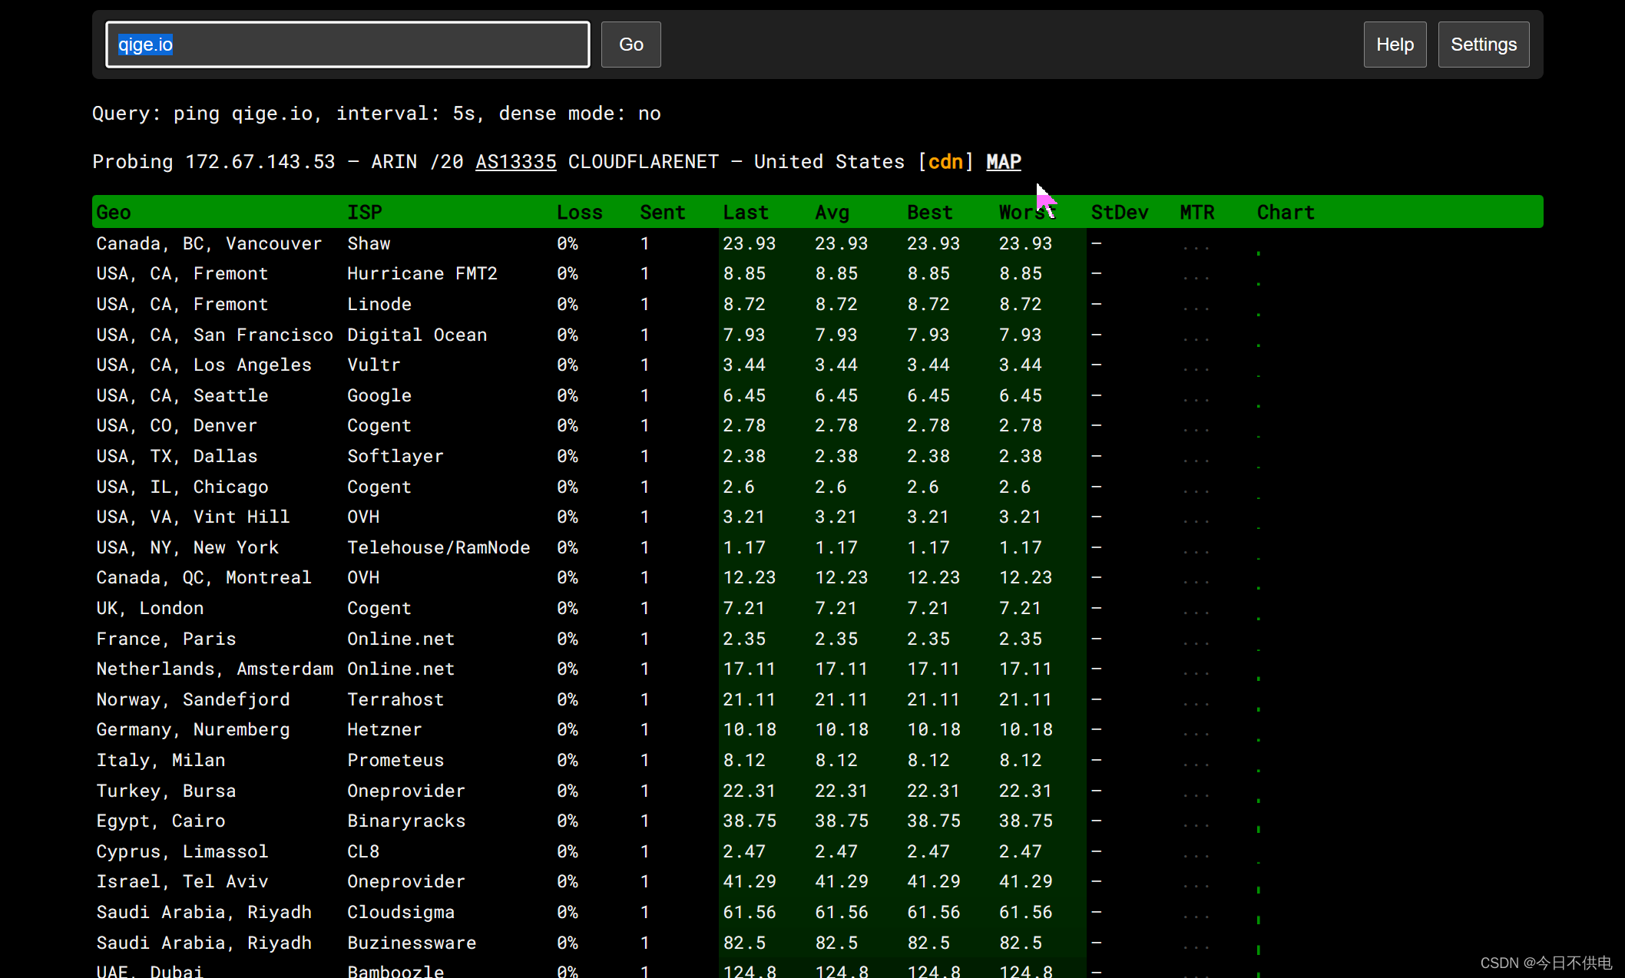1625x978 pixels.
Task: Click the qige.io query input field
Action: tap(347, 45)
